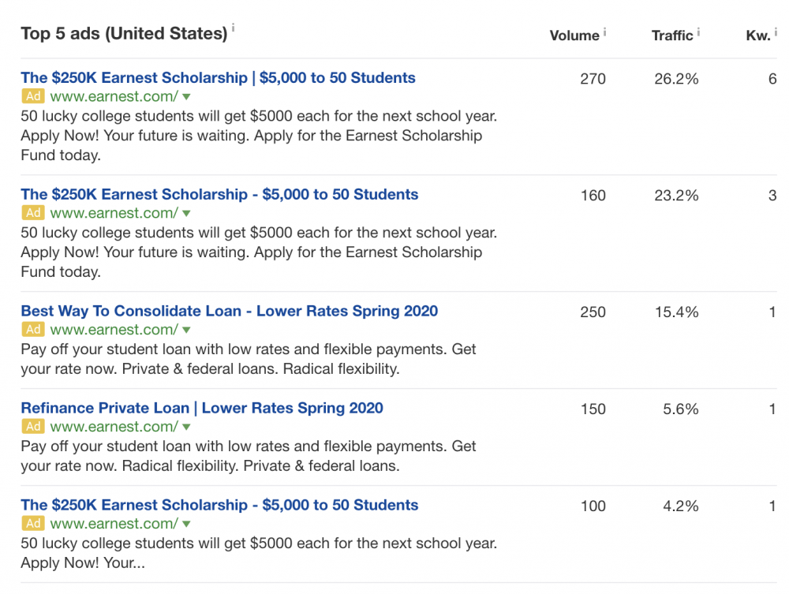Click the Ad badge of the 160-volume ad
Image resolution: width=789 pixels, height=594 pixels.
32,213
